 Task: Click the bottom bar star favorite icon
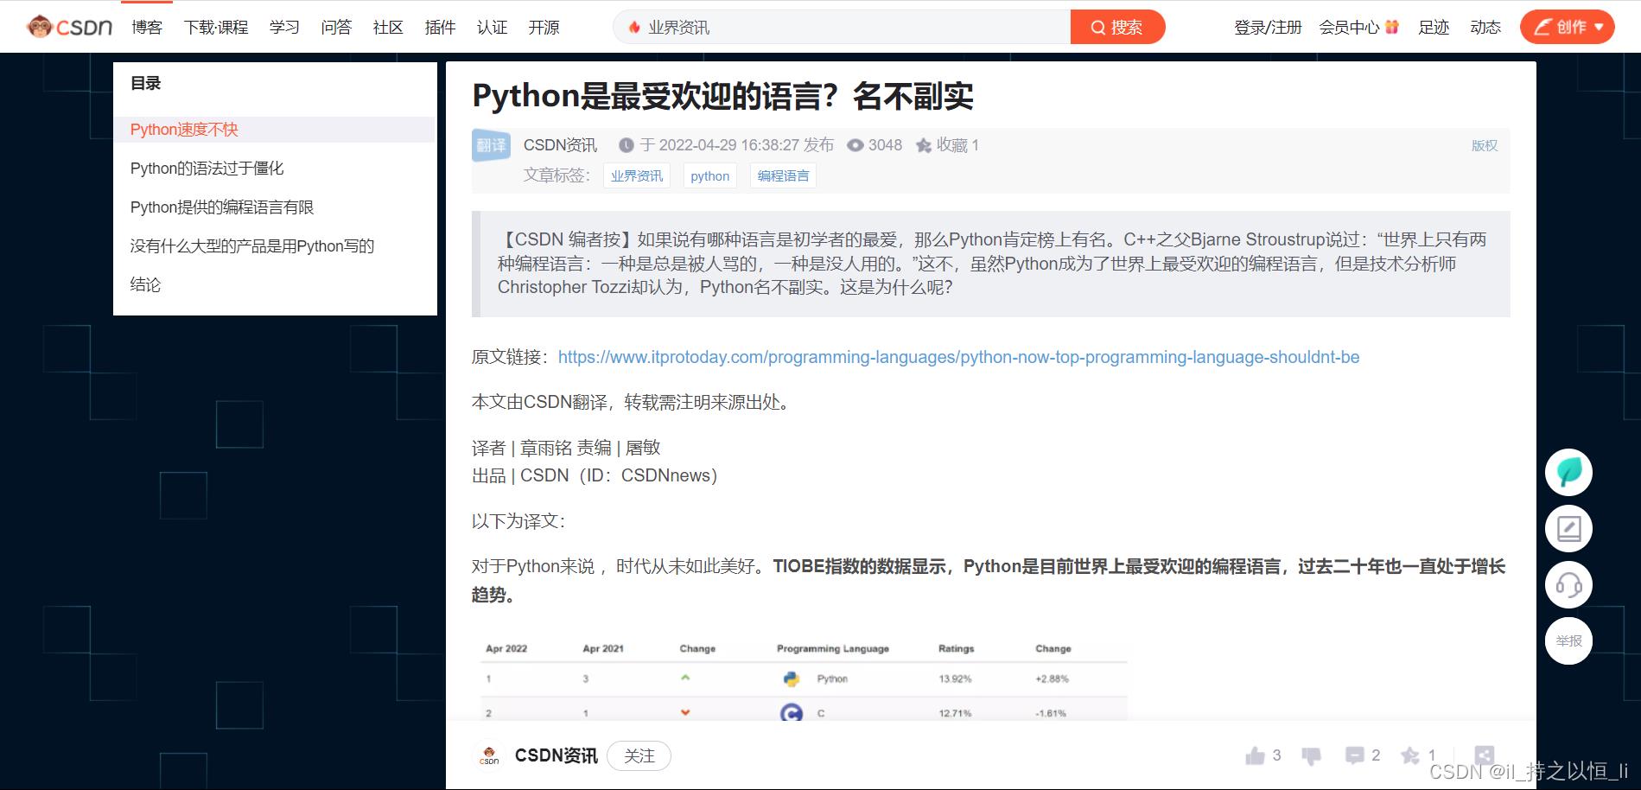pyautogui.click(x=1409, y=755)
